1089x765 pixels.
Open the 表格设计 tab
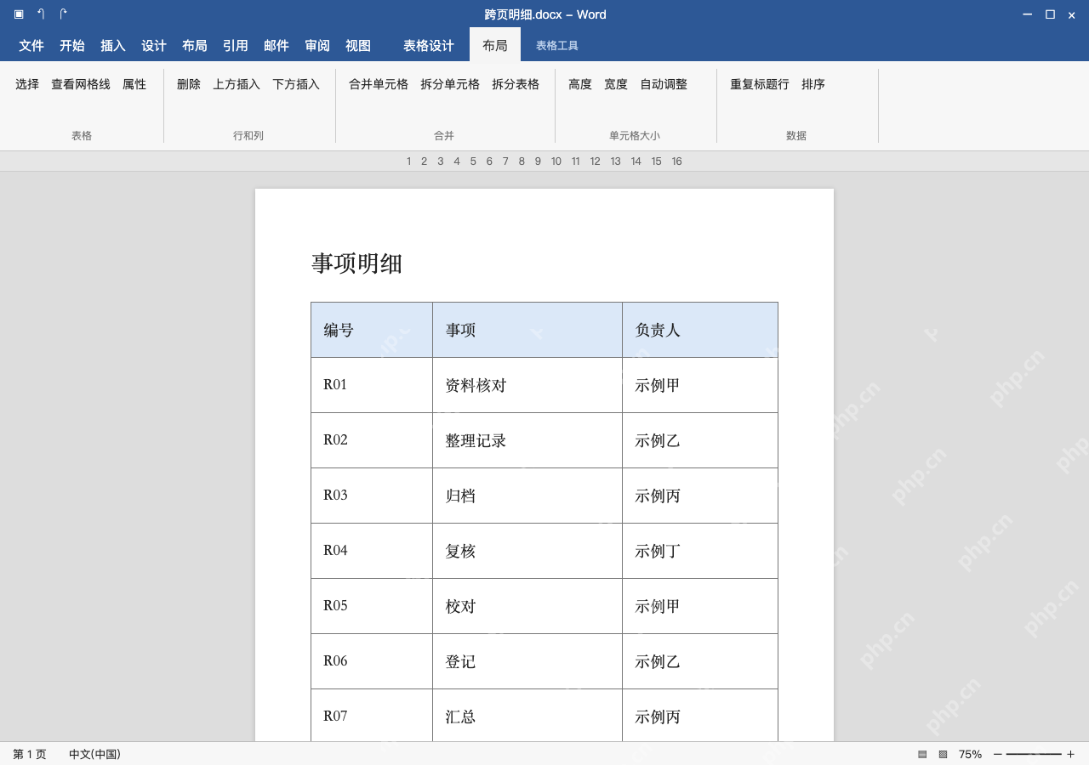[429, 46]
